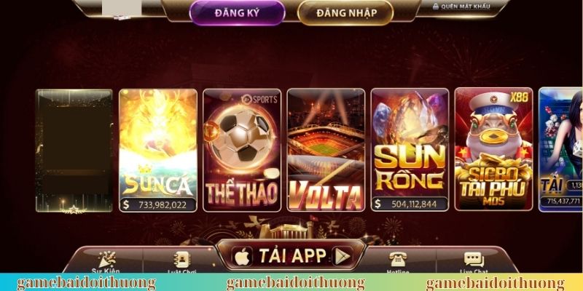Open the Sự Kiện party popper icon
This screenshot has height=291, width=583.
click(x=106, y=260)
